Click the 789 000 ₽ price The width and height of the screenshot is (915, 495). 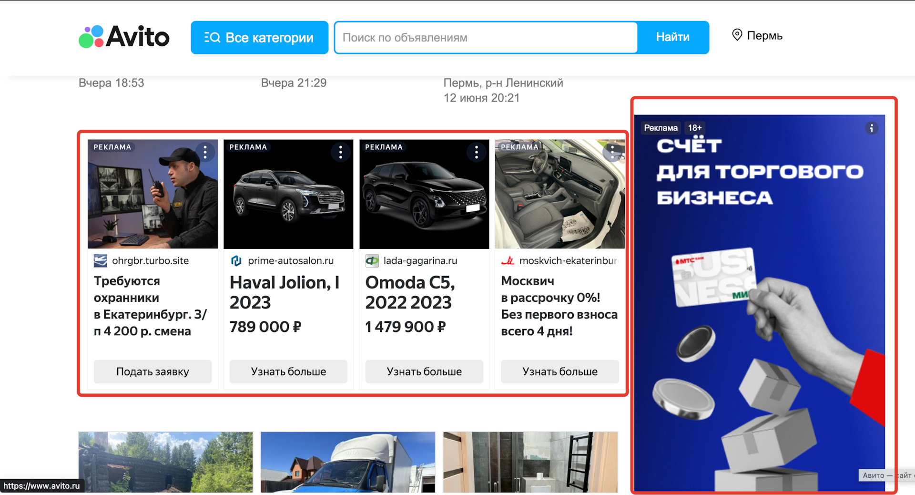coord(265,327)
